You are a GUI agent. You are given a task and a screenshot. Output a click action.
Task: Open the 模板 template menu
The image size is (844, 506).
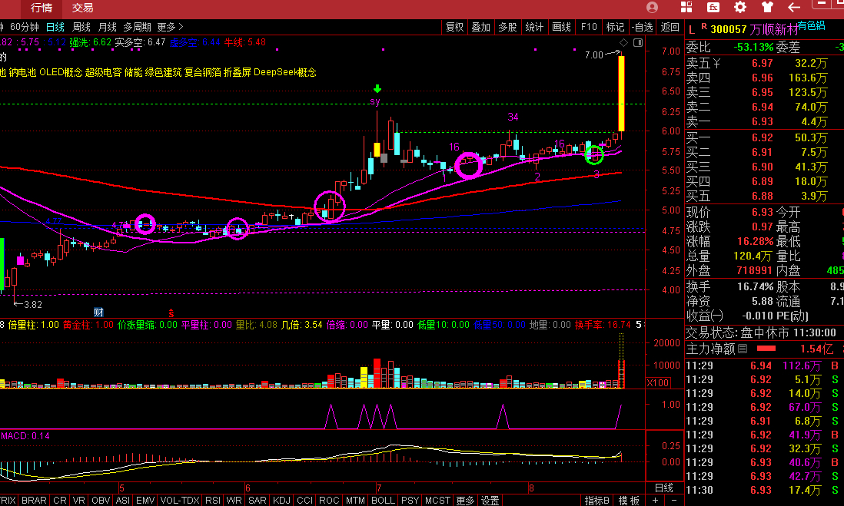[629, 500]
